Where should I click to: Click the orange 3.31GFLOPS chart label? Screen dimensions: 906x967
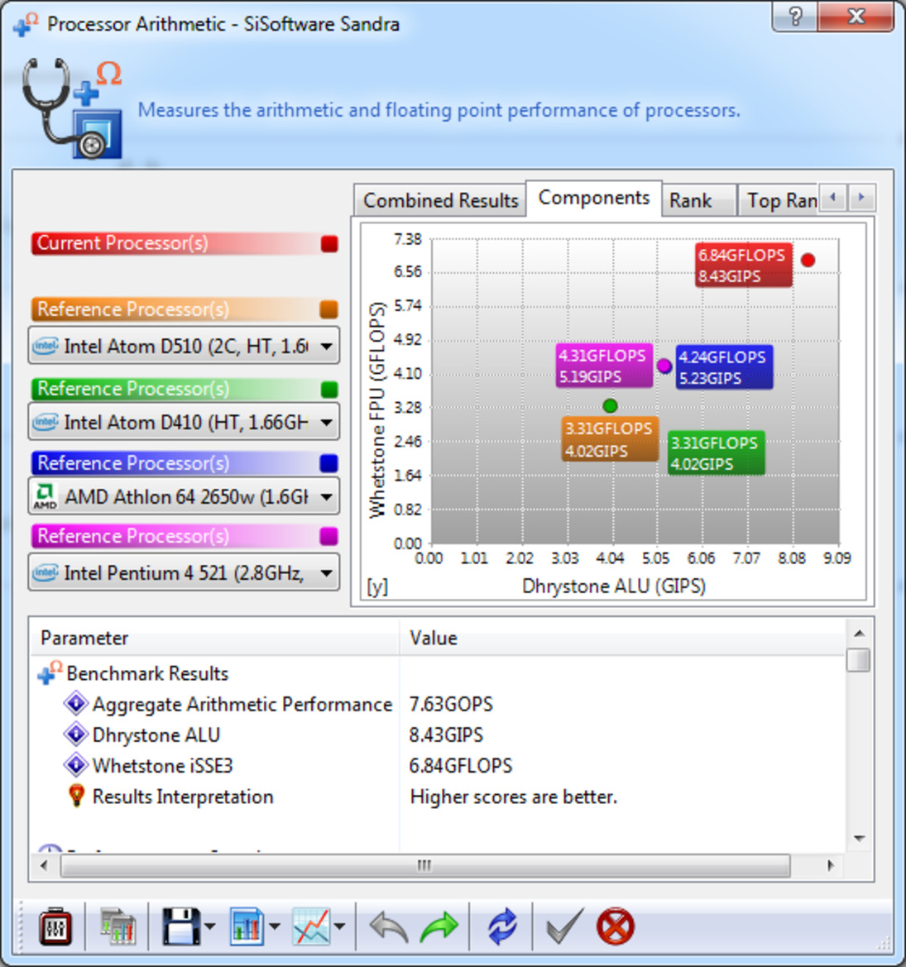(610, 439)
